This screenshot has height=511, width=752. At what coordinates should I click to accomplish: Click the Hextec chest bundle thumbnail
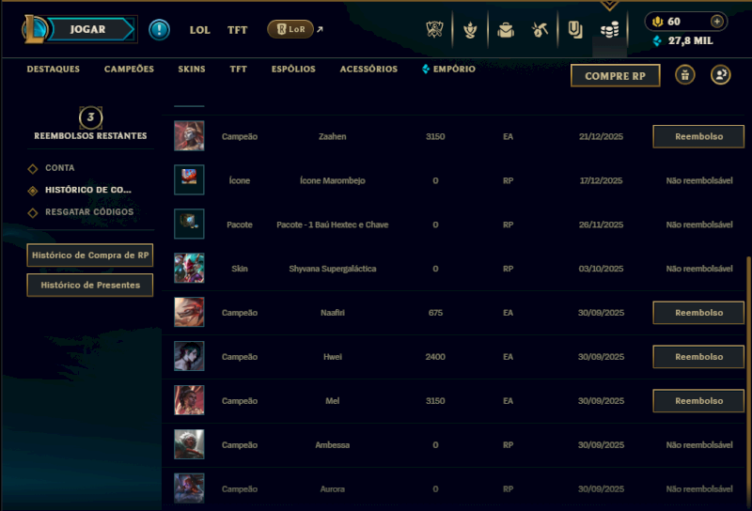[x=189, y=224]
